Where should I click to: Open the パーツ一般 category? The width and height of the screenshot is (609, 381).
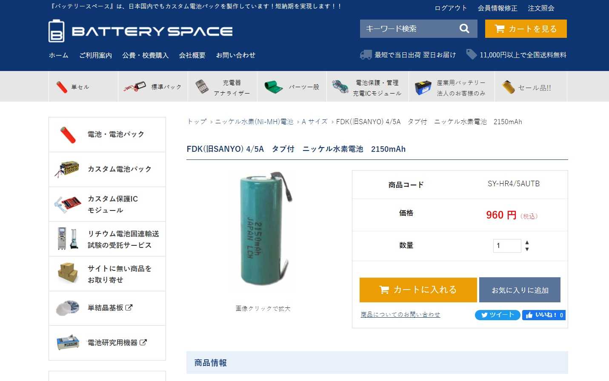pos(292,87)
